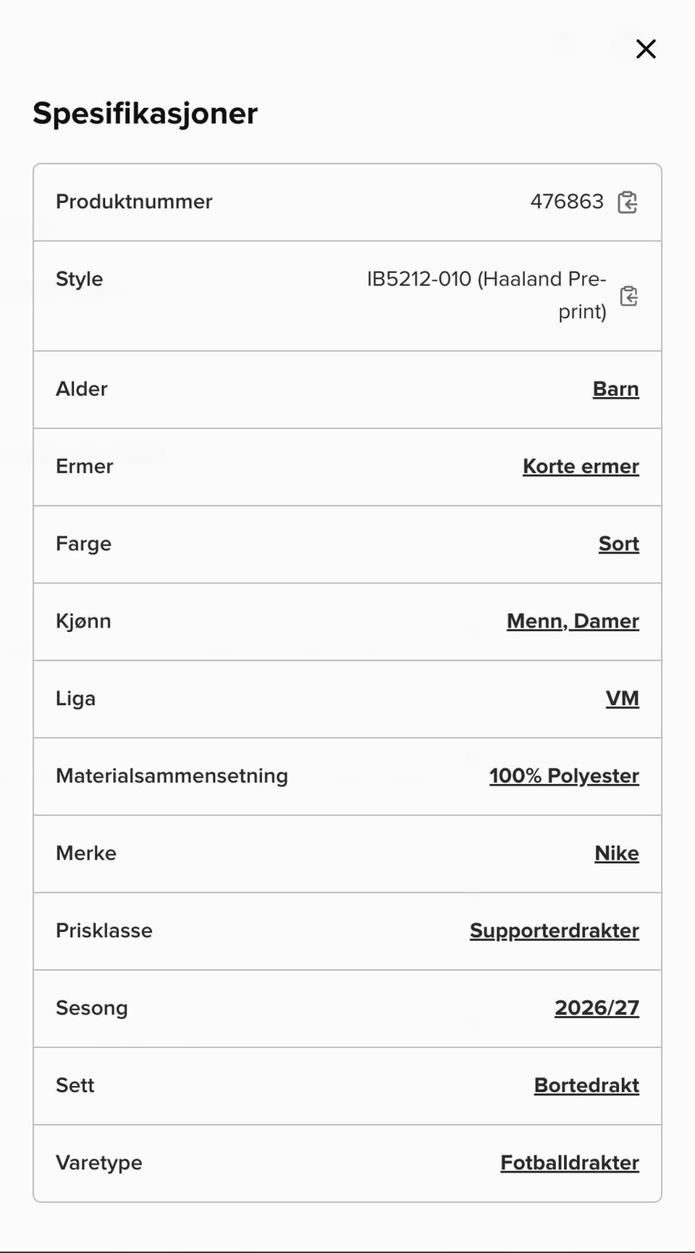Screen dimensions: 695x1253
Task: Open the Supporterdrakter price class link
Action: pyautogui.click(x=555, y=931)
